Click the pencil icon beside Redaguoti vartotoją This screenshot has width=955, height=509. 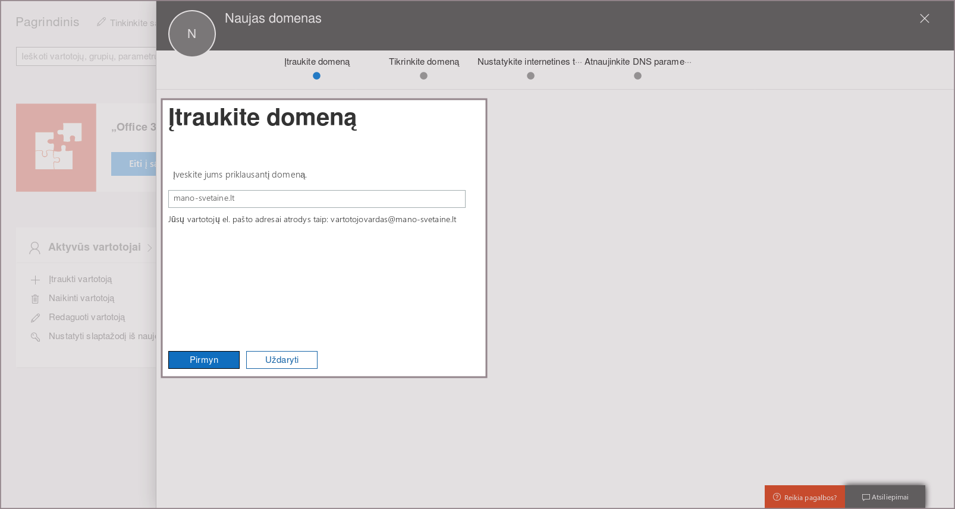tap(35, 318)
